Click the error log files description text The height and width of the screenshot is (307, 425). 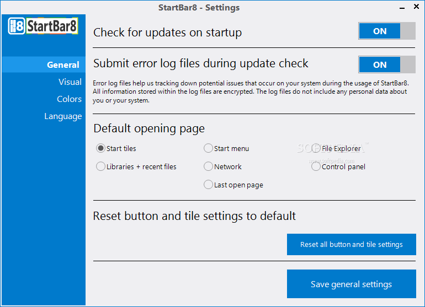click(x=251, y=91)
